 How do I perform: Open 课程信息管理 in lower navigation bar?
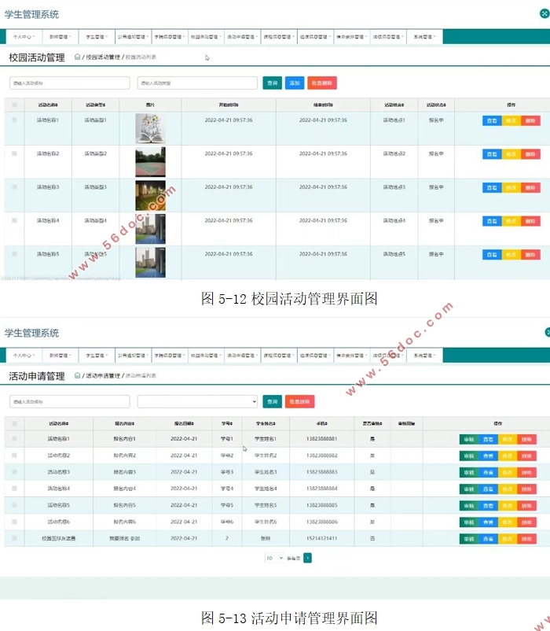click(x=279, y=356)
